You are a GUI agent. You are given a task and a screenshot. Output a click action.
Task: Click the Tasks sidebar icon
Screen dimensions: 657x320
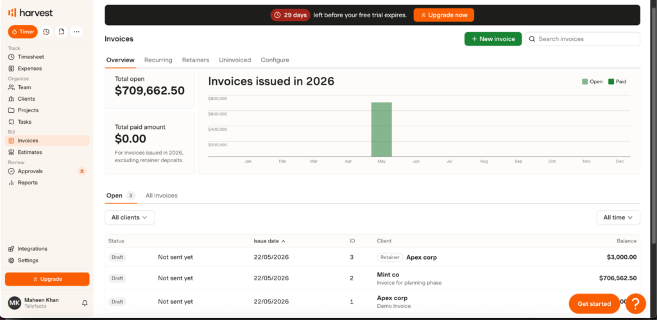point(12,122)
